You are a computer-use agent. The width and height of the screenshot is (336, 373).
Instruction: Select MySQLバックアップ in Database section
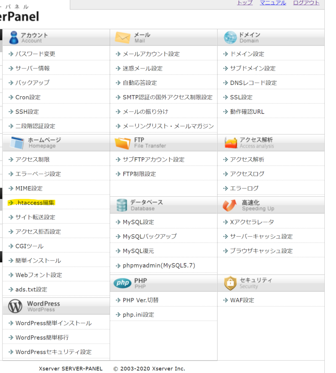pyautogui.click(x=150, y=236)
